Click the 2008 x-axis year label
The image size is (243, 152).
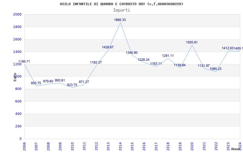[x=48, y=147]
